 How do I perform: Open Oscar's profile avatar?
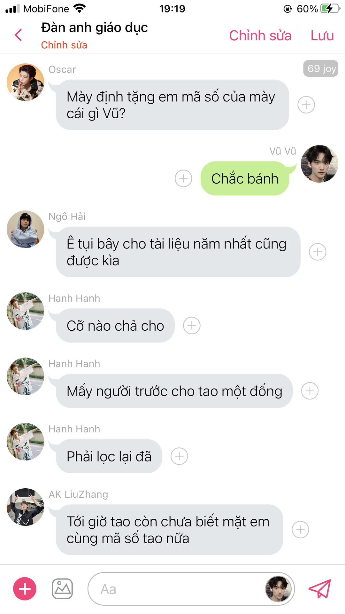26,82
